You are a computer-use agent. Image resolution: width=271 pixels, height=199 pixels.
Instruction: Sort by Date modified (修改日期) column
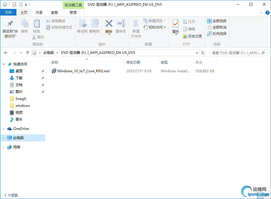point(141,62)
